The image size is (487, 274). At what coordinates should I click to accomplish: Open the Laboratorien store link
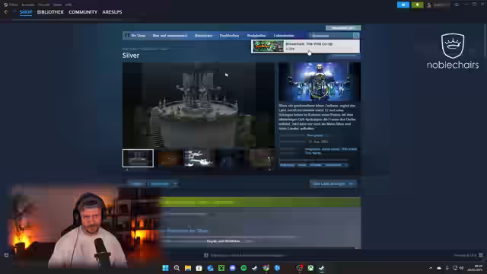[x=284, y=36]
